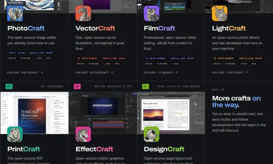Click PhotoCraft's Installers Ready badge

[x=41, y=53]
